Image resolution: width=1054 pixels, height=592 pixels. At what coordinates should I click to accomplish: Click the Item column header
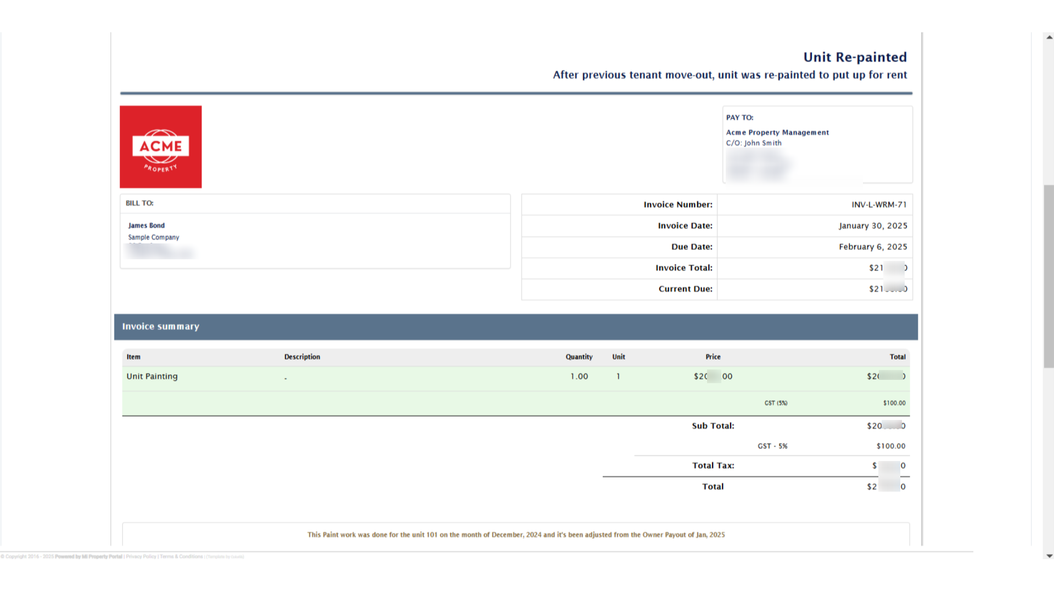133,356
